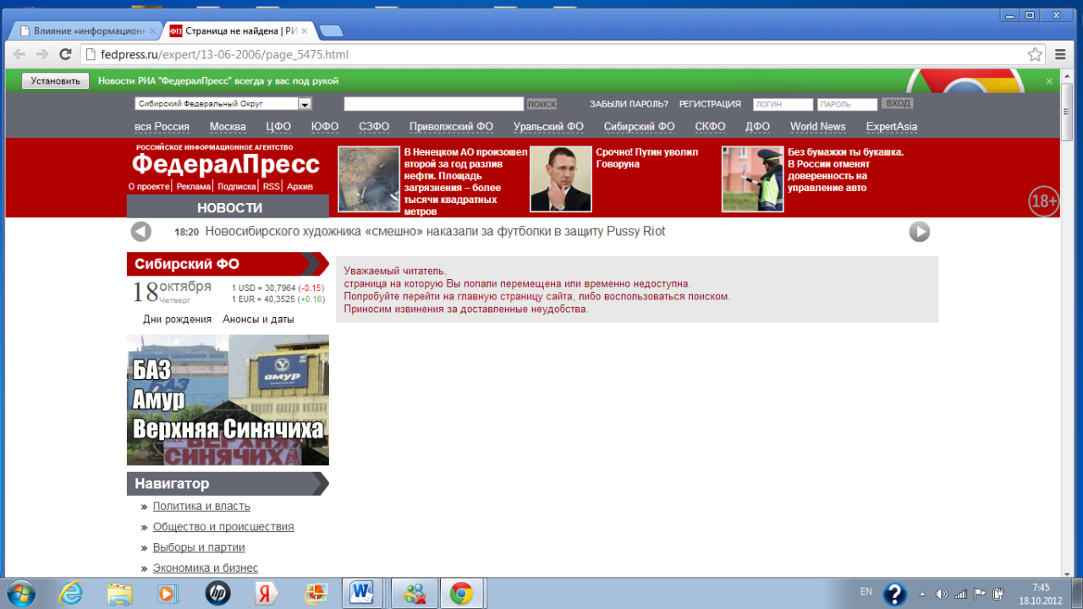Open the Chrome menu icon

pyautogui.click(x=1060, y=54)
